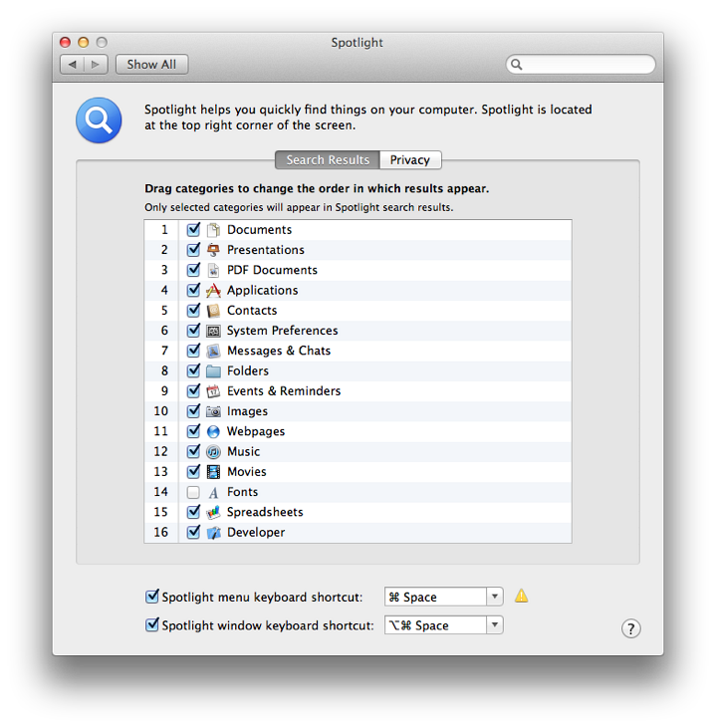Screen dimensions: 716x728
Task: Toggle the System Preferences checkbox
Action: click(193, 331)
